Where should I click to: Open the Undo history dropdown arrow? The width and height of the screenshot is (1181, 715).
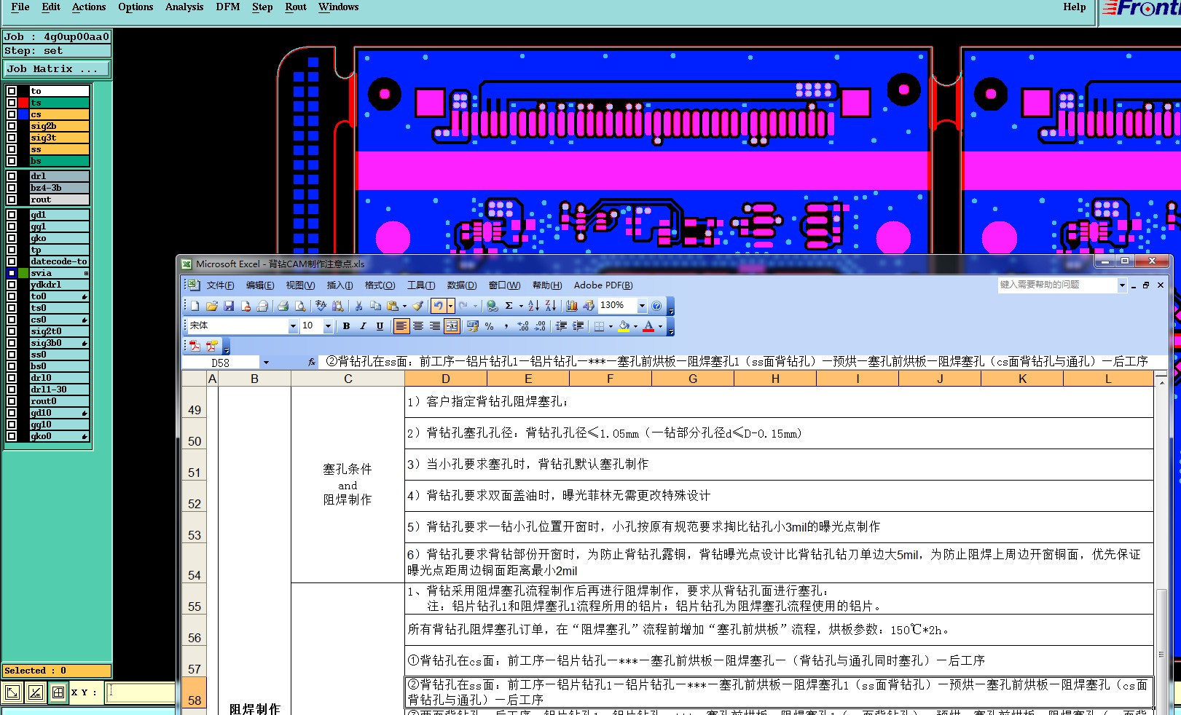point(450,306)
